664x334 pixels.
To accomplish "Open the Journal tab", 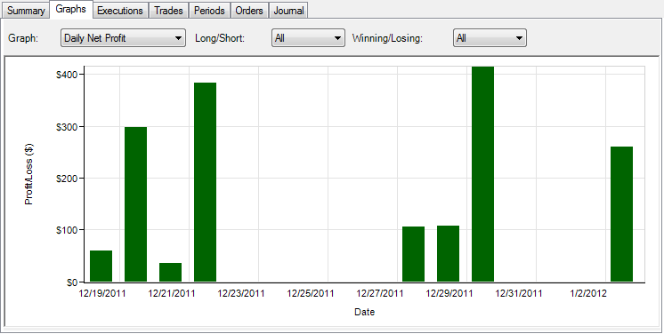I will pyautogui.click(x=288, y=11).
